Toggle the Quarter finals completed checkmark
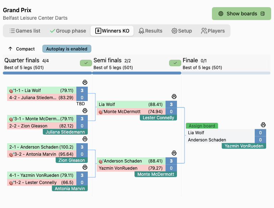 [86, 63]
